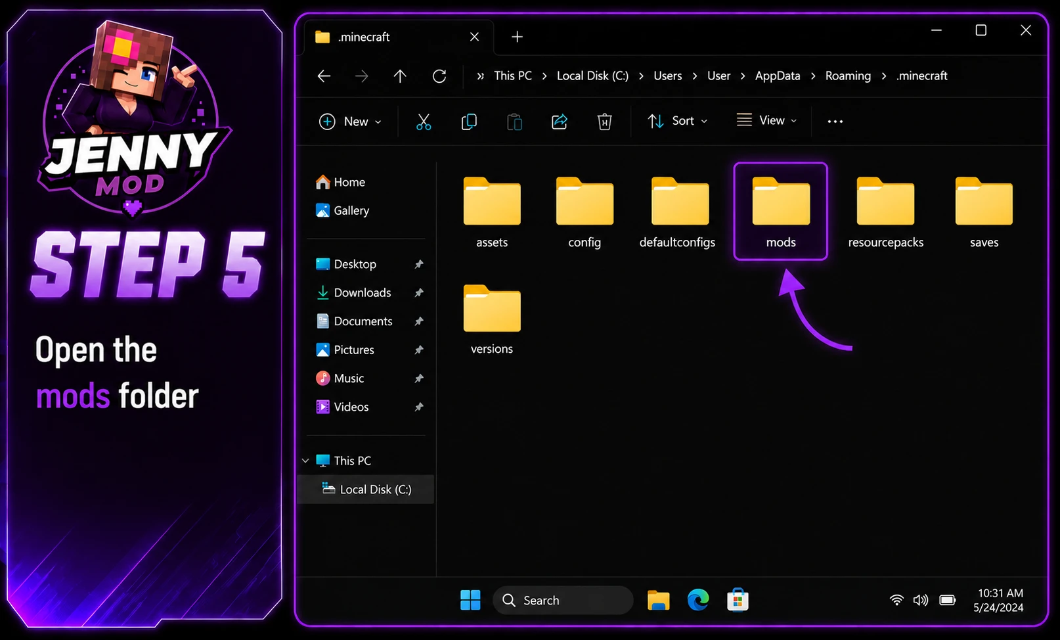Click AppData in the address bar
This screenshot has width=1060, height=640.
[778, 76]
